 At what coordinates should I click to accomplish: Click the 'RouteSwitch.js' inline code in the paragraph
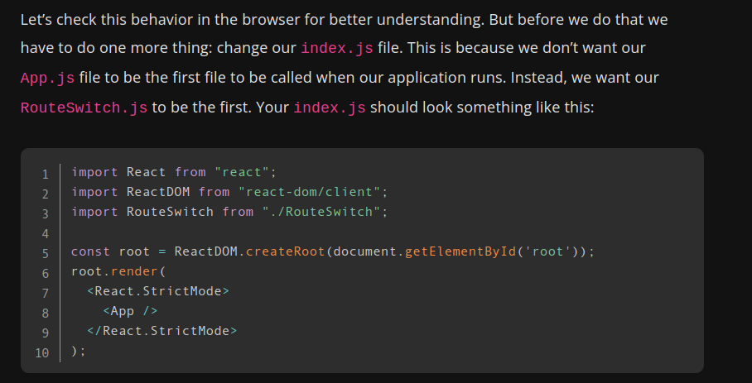click(84, 108)
